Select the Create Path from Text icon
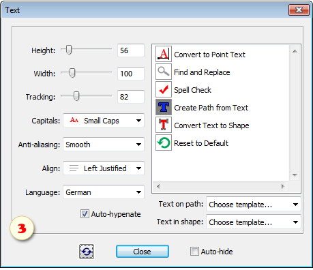The height and width of the screenshot is (270, 313). tap(164, 107)
